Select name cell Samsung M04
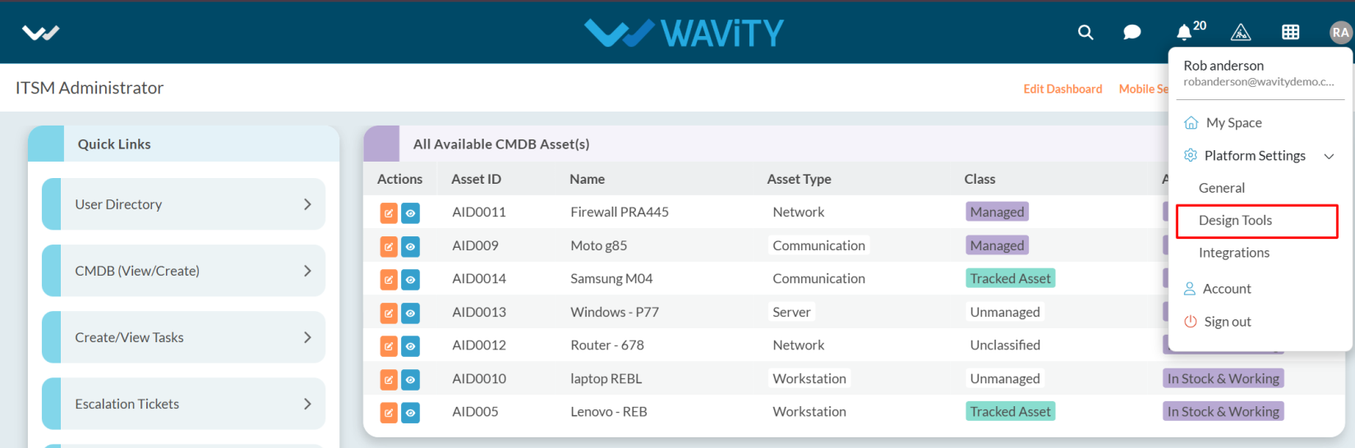This screenshot has height=448, width=1355. [611, 278]
